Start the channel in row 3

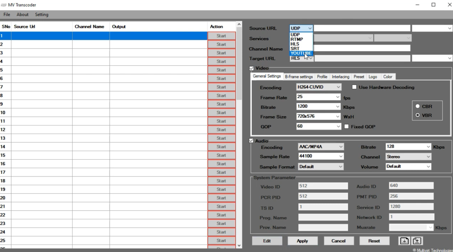coord(221,53)
